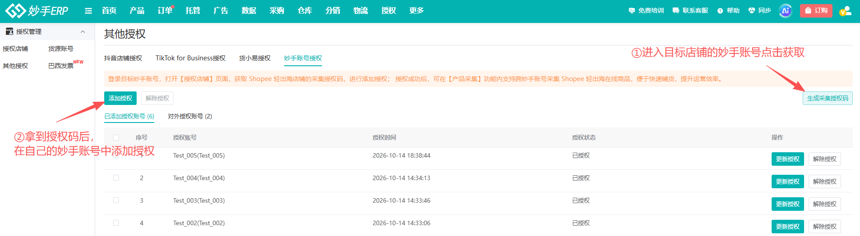Click Test_005(Test_005) account cell
This screenshot has height=236, width=860.
tap(199, 155)
